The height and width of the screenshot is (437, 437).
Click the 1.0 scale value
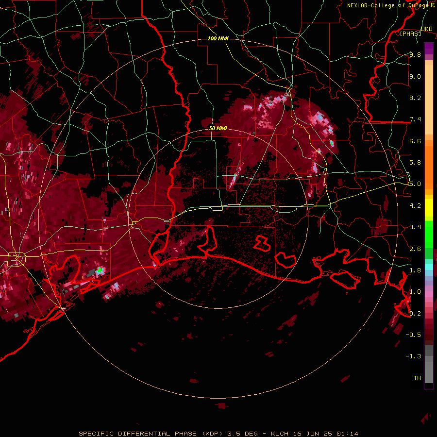pos(415,292)
